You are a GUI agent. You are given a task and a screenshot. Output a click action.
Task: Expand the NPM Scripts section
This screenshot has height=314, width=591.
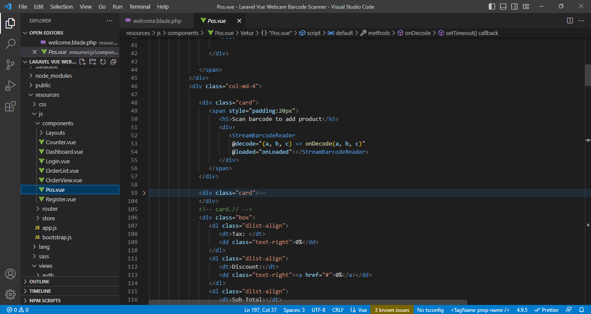pos(70,301)
